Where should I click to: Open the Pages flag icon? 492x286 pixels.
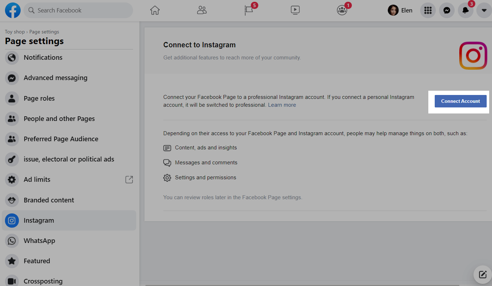coord(248,10)
